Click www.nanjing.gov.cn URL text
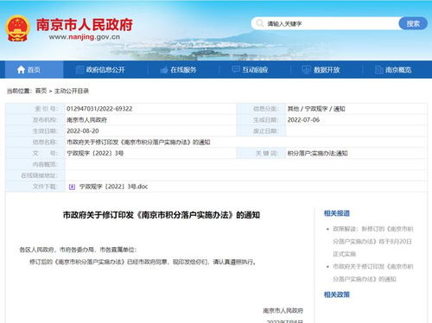This screenshot has height=323, width=432. click(85, 37)
